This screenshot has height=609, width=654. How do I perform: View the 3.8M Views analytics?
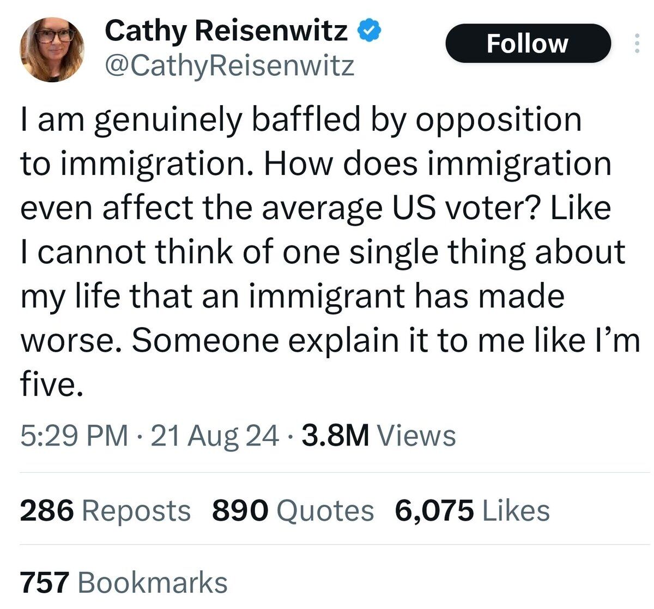[x=378, y=436]
